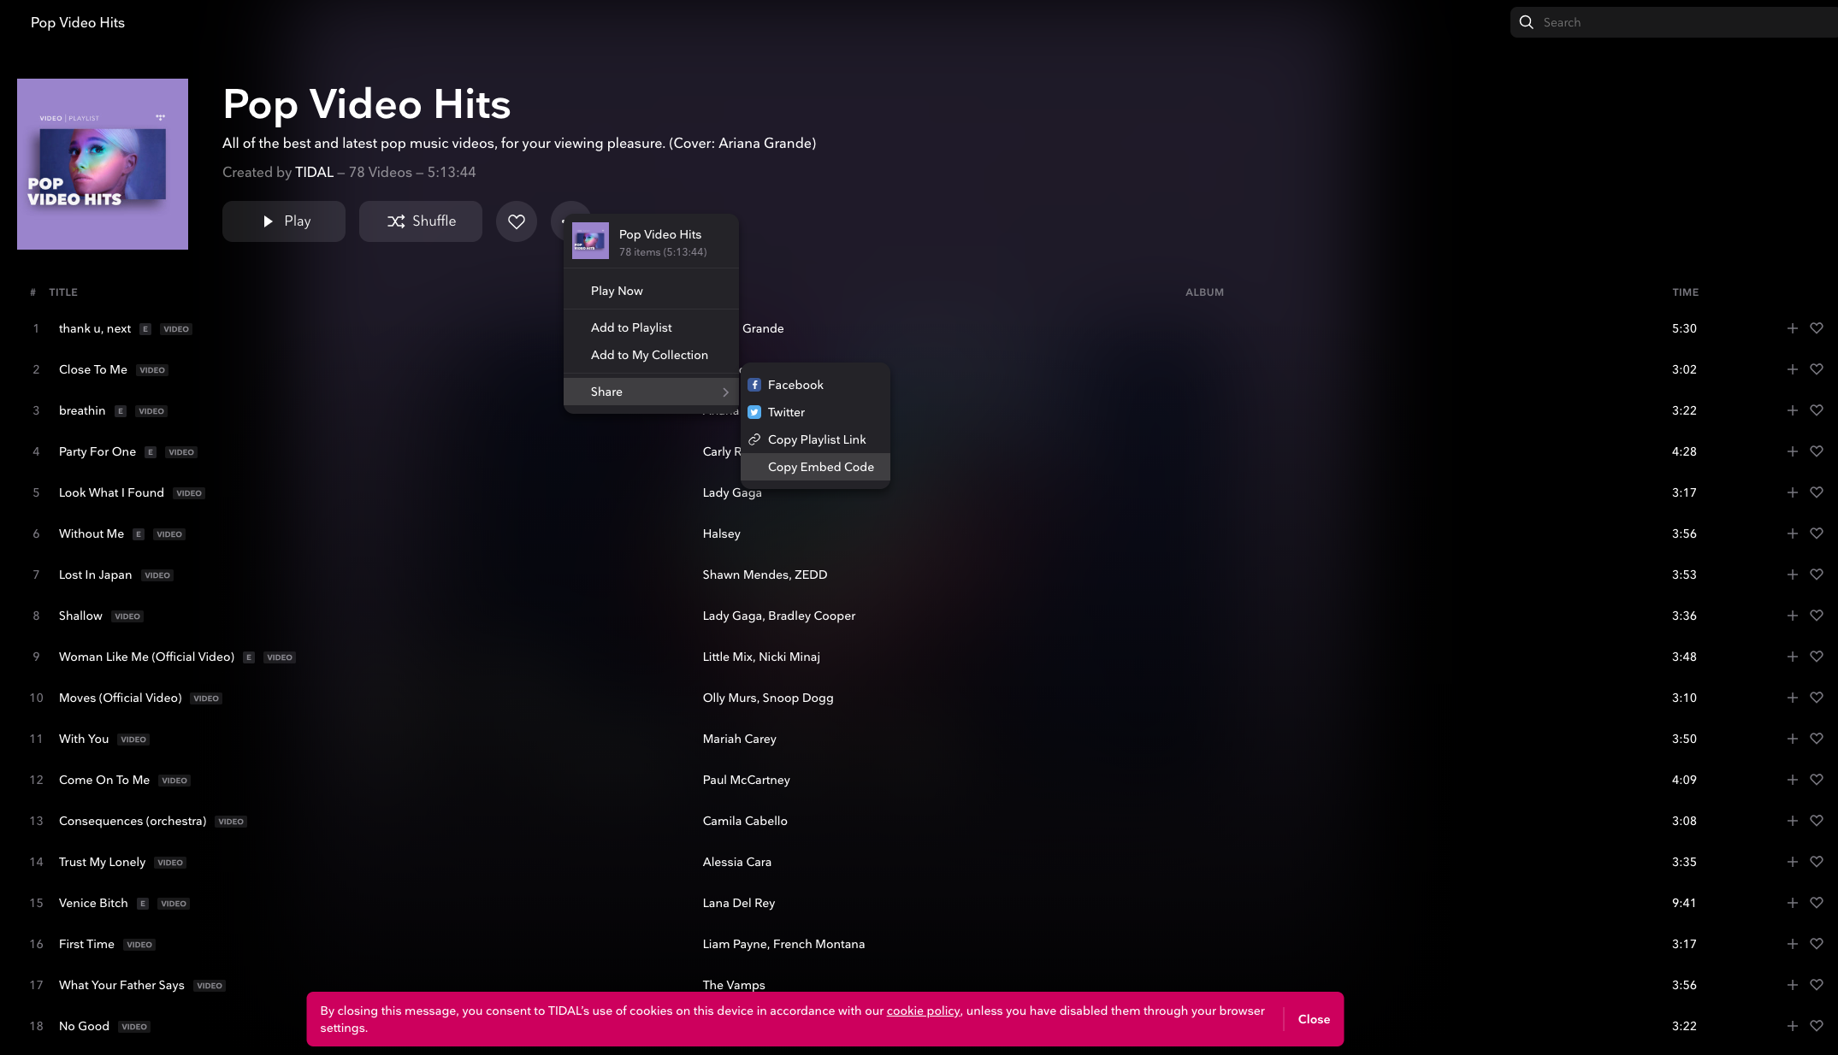This screenshot has width=1838, height=1055.
Task: Add 'Moves (Official Video)' with plus
Action: click(1792, 698)
